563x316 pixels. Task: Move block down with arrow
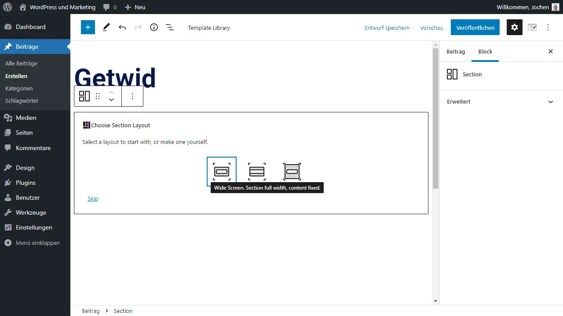click(111, 100)
